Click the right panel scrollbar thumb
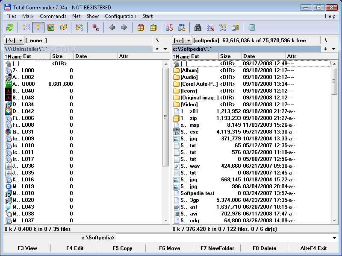Viewport: 342px width, 256px height. click(334, 81)
